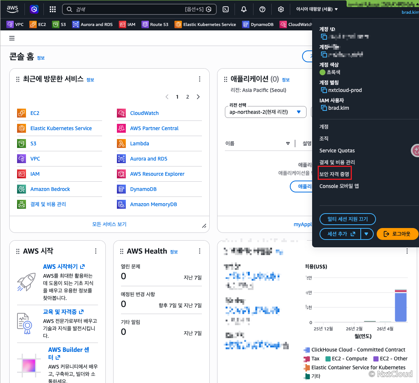This screenshot has width=419, height=383.
Task: Open Elastic Kubernetes Service from recent services
Action: pos(61,128)
